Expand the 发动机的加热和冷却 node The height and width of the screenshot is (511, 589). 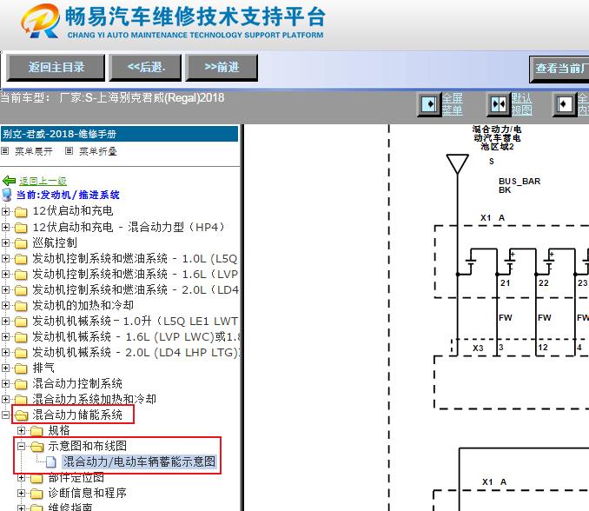click(x=5, y=306)
